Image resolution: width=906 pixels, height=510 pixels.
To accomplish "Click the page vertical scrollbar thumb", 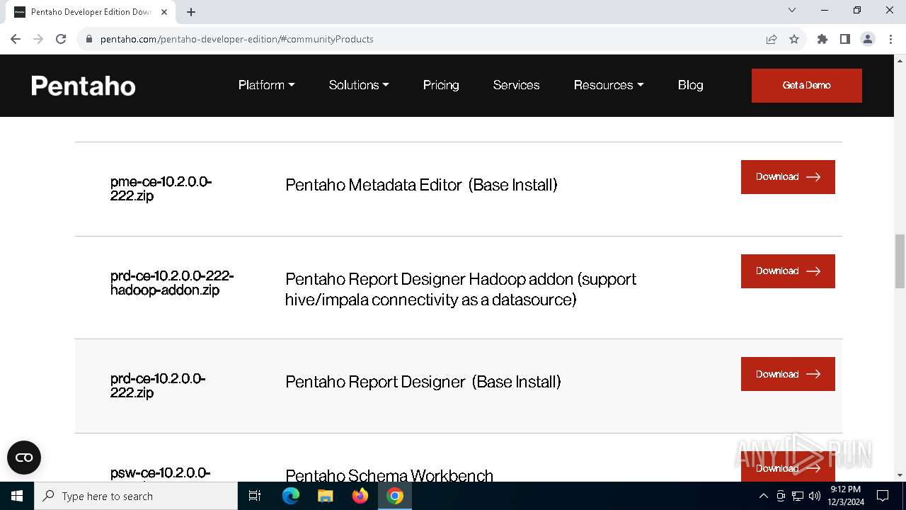I will click(x=900, y=261).
